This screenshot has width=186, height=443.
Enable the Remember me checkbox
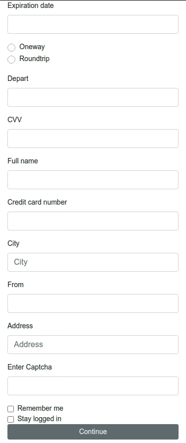(x=11, y=409)
